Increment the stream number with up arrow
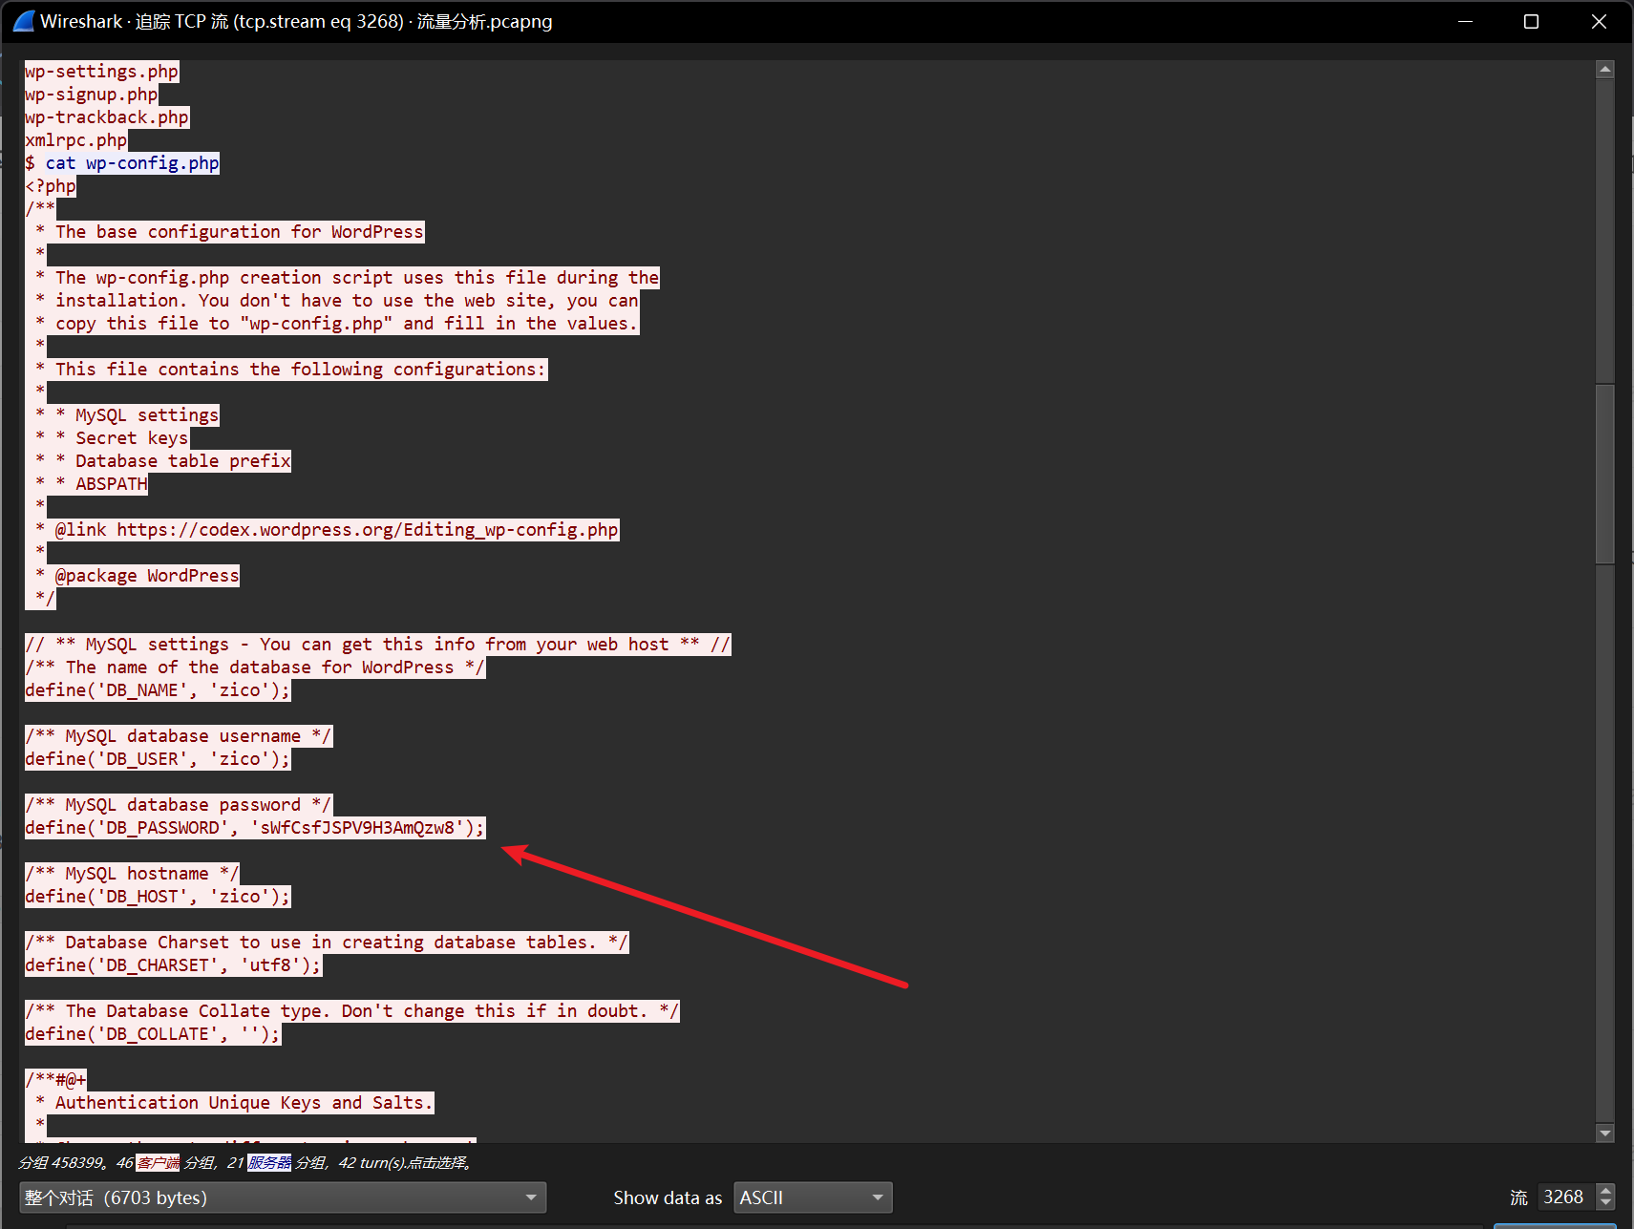Screen dimensions: 1634x1229 1606,1191
